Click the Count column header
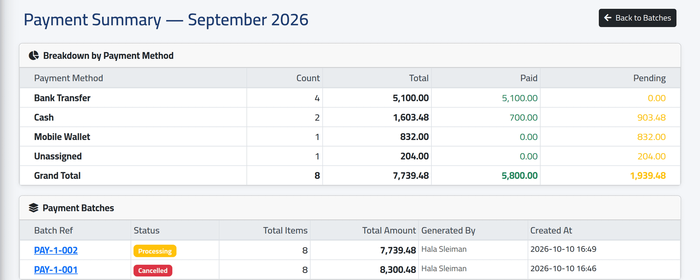The height and width of the screenshot is (280, 700). coord(308,78)
